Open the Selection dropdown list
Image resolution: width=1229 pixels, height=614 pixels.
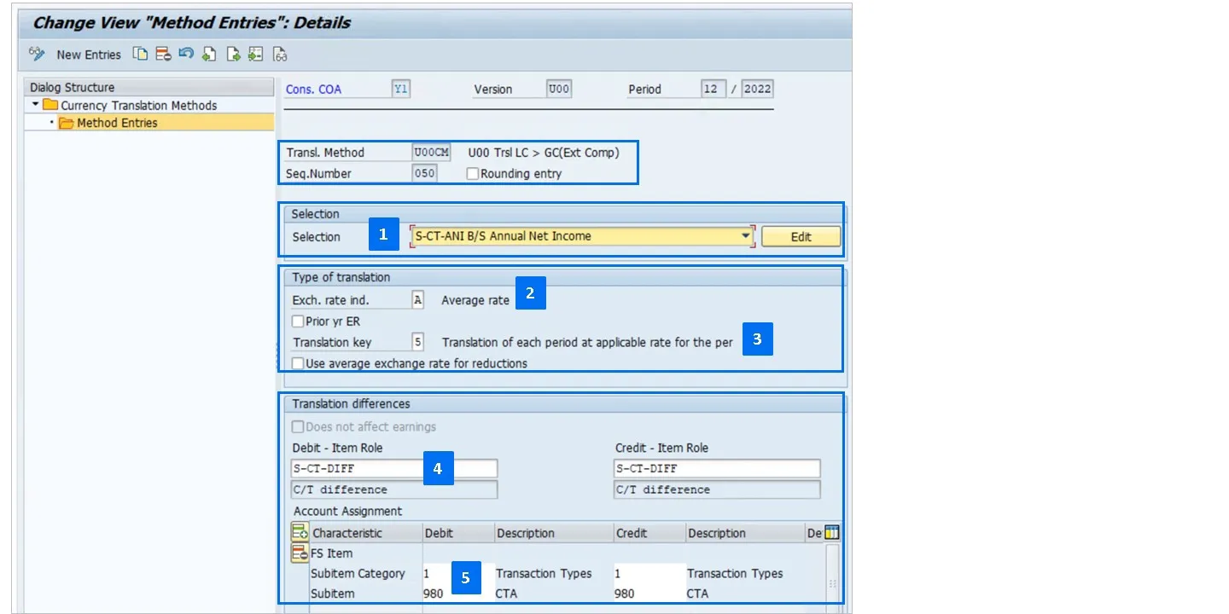click(746, 236)
